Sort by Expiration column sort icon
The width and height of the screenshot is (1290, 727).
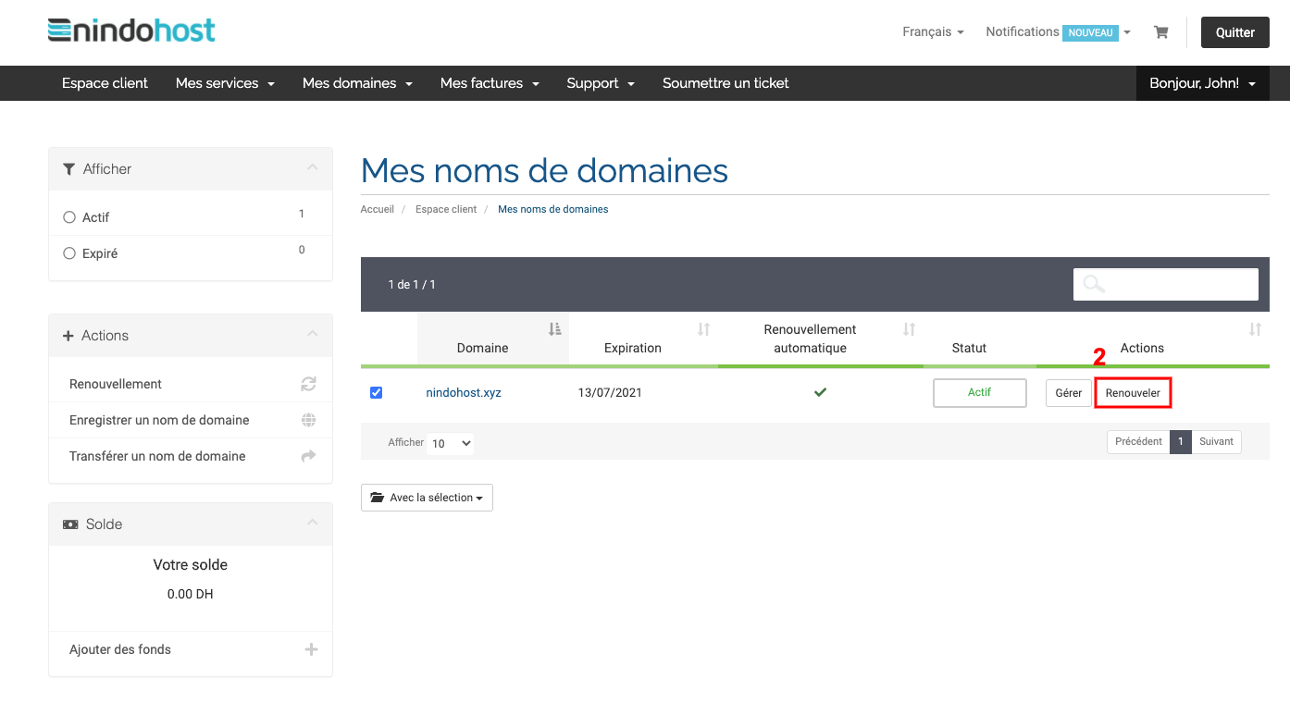click(x=703, y=329)
